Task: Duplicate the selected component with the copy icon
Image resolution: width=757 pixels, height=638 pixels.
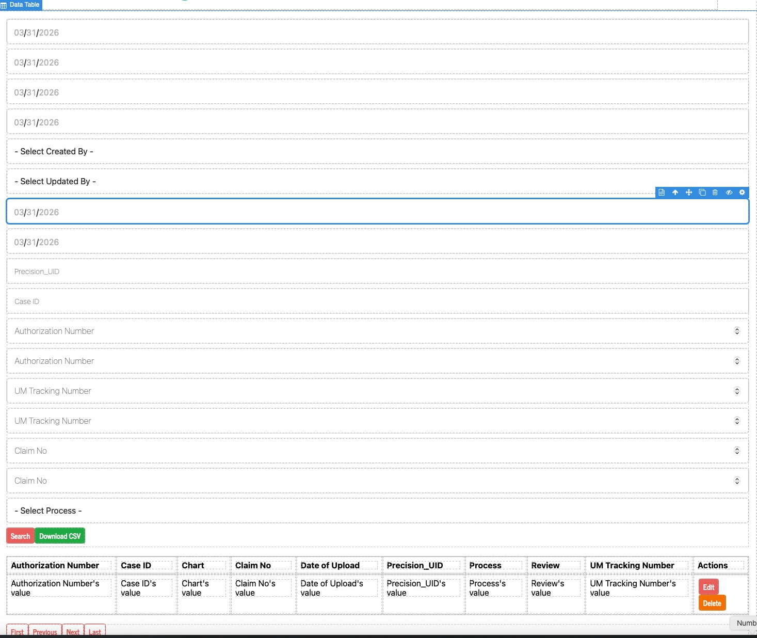Action: pos(702,193)
